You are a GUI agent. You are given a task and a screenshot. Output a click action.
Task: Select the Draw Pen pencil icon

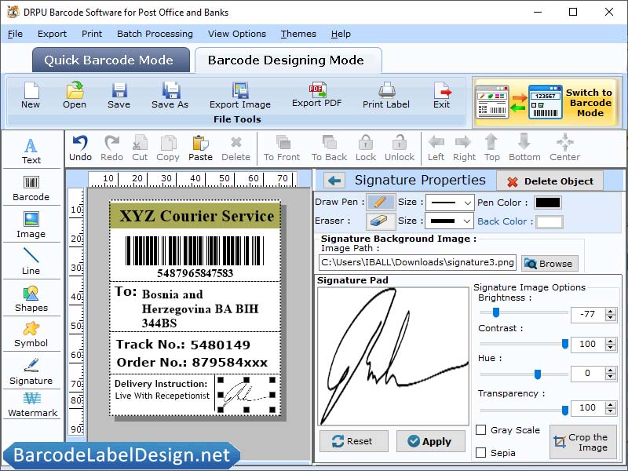381,202
